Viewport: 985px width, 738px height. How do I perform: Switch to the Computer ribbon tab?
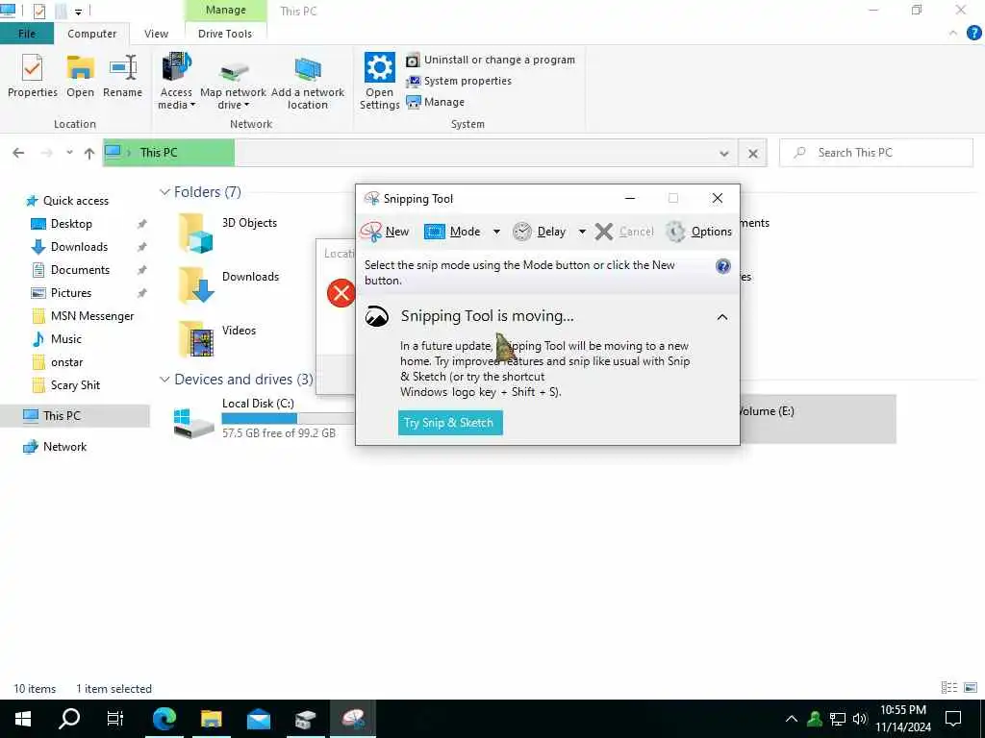coord(91,34)
